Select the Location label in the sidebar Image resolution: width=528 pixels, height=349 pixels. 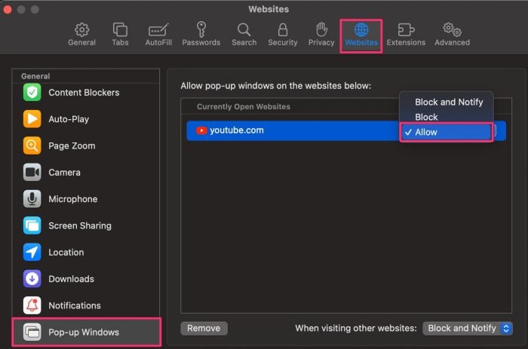(66, 252)
